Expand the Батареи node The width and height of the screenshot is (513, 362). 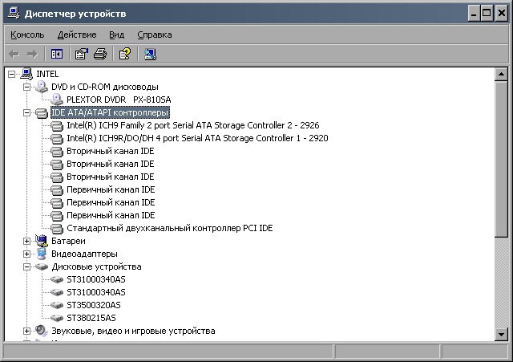pyautogui.click(x=27, y=241)
